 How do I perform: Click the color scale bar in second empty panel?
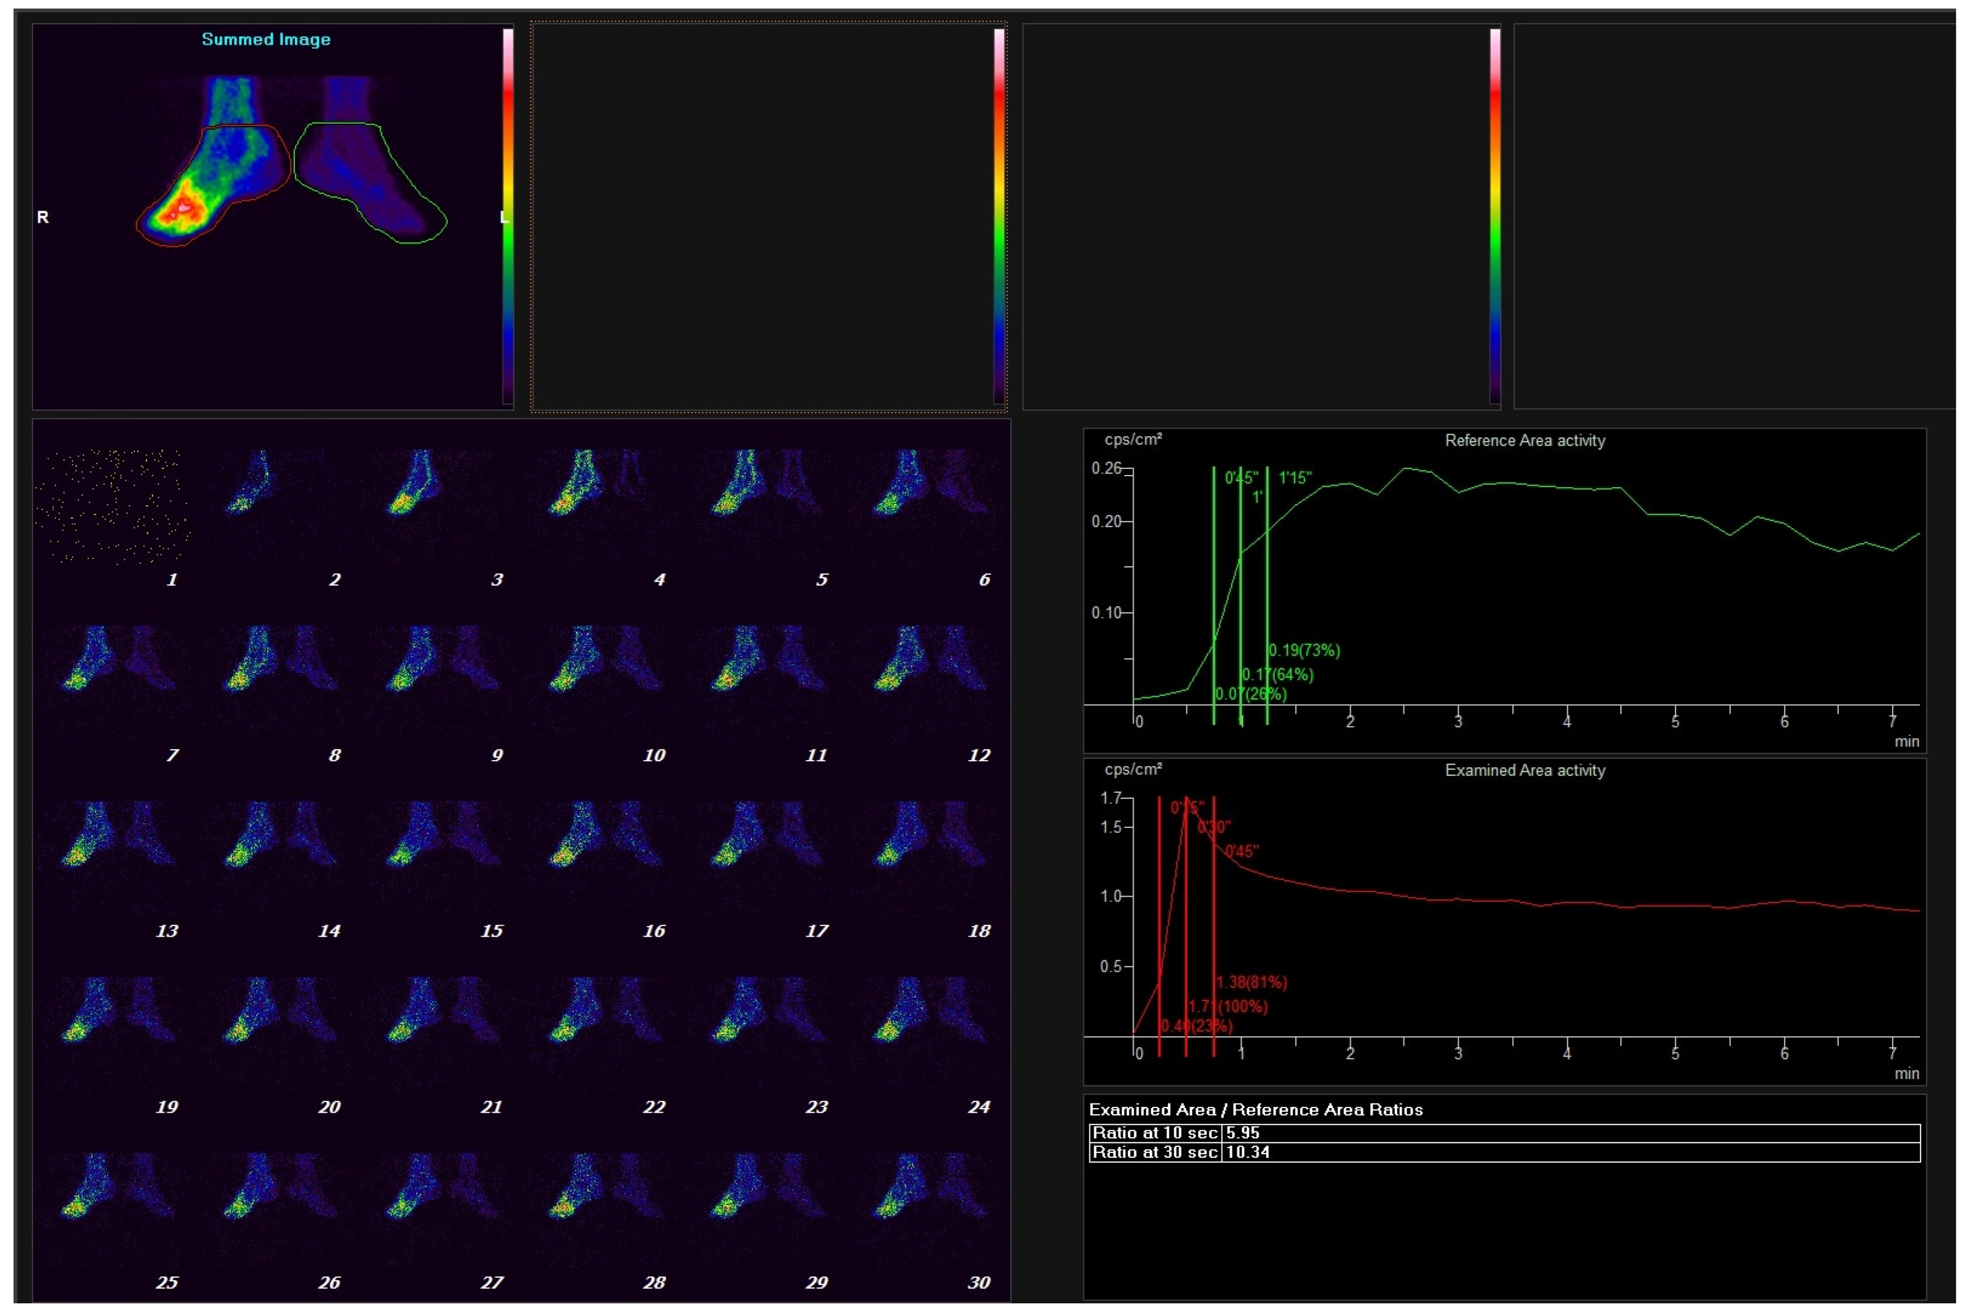[999, 216]
